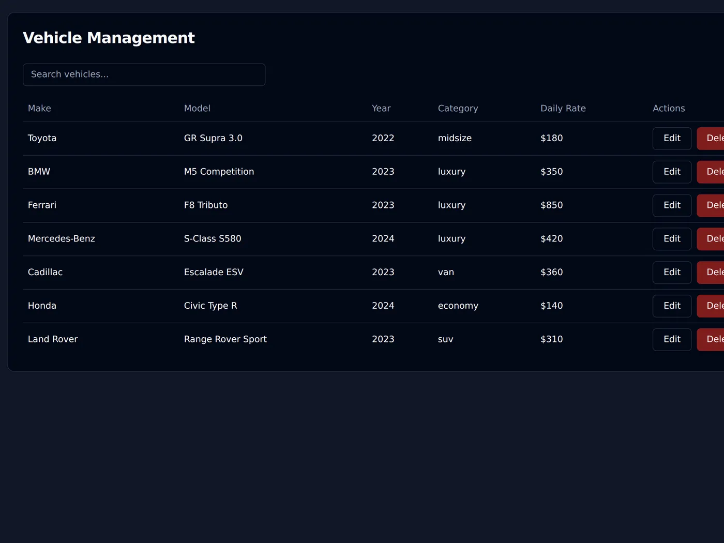Click the $310 daily rate
Screen dimensions: 724x543
(551, 340)
